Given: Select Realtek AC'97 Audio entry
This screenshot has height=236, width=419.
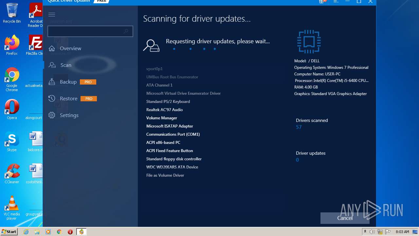Looking at the screenshot, I should [x=164, y=110].
